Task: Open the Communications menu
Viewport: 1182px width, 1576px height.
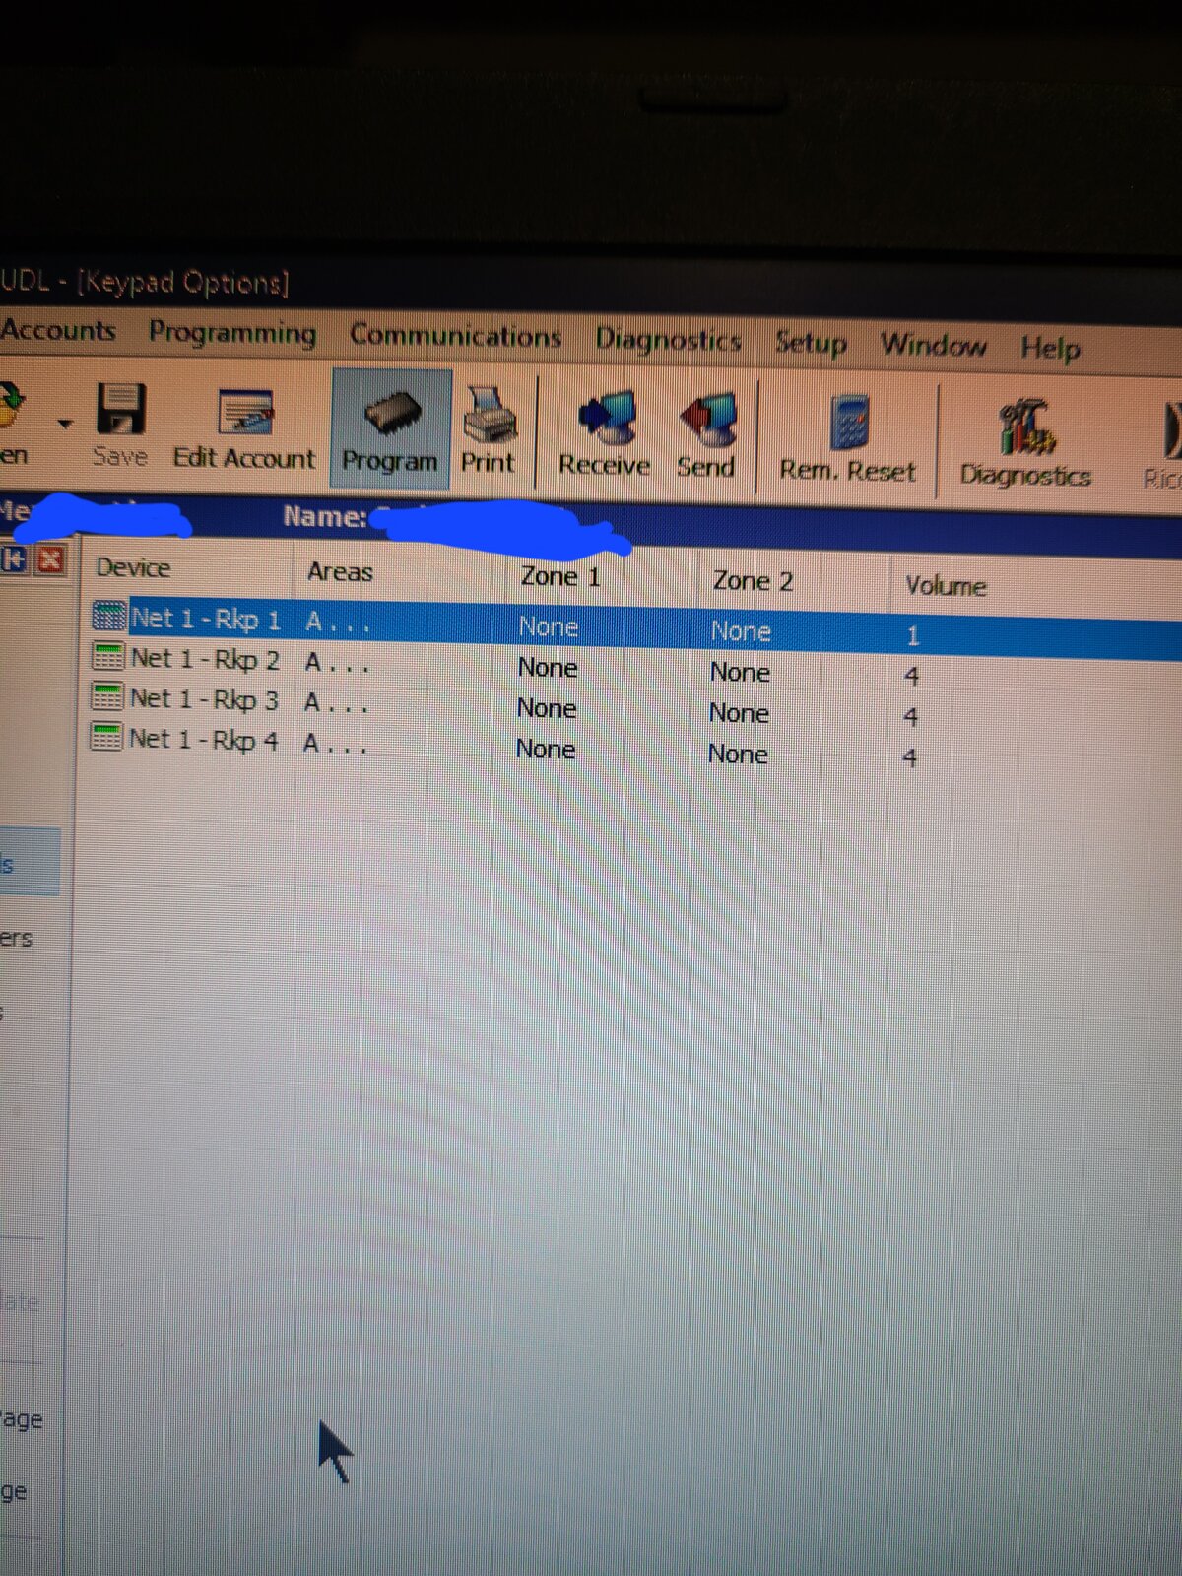Action: [455, 336]
